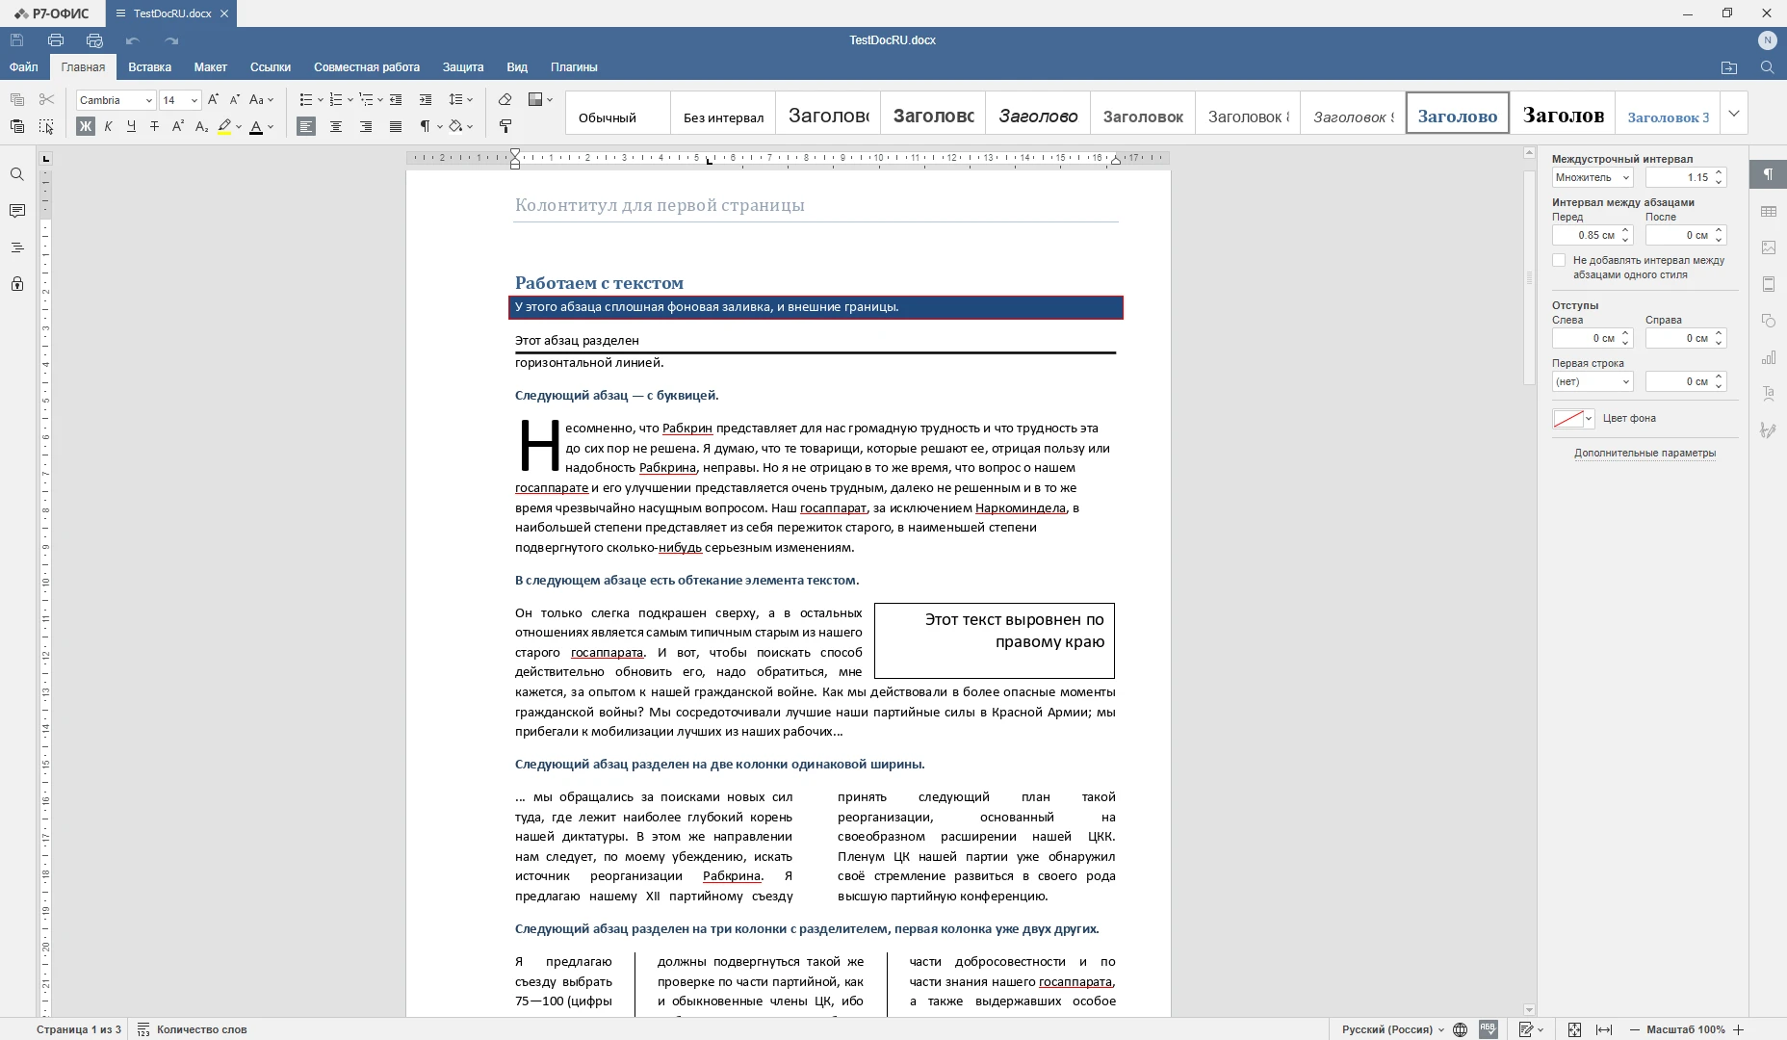
Task: Switch to the Макет tab
Action: (x=210, y=67)
